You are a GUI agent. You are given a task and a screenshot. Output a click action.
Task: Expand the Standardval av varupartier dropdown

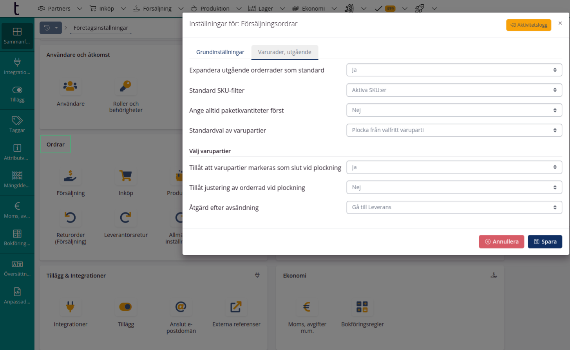[x=454, y=130]
